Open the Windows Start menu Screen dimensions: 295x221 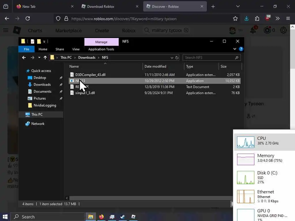5,217
